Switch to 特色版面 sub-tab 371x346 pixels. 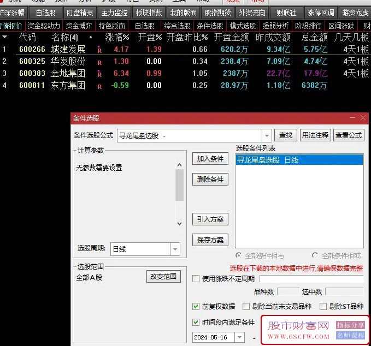pos(111,26)
